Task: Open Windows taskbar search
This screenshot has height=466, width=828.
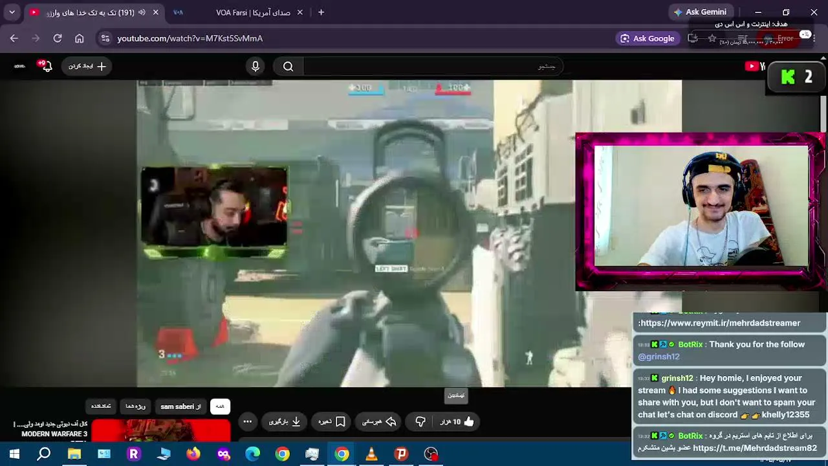Action: pos(44,454)
